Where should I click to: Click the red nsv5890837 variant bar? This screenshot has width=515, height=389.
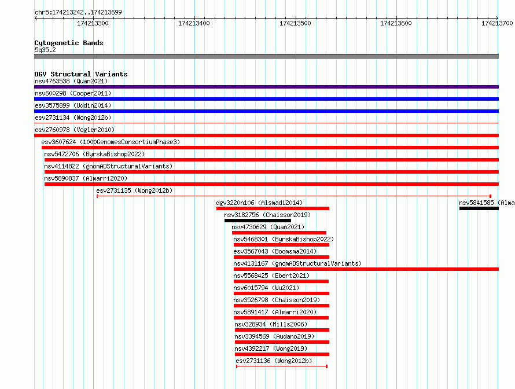[271, 184]
